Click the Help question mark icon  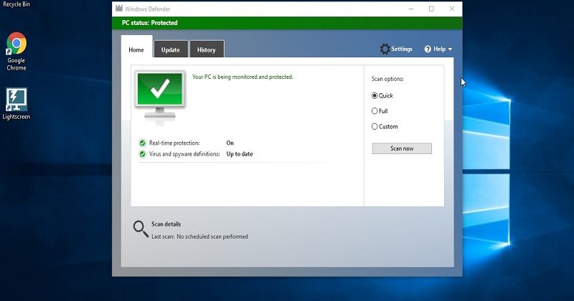click(428, 49)
